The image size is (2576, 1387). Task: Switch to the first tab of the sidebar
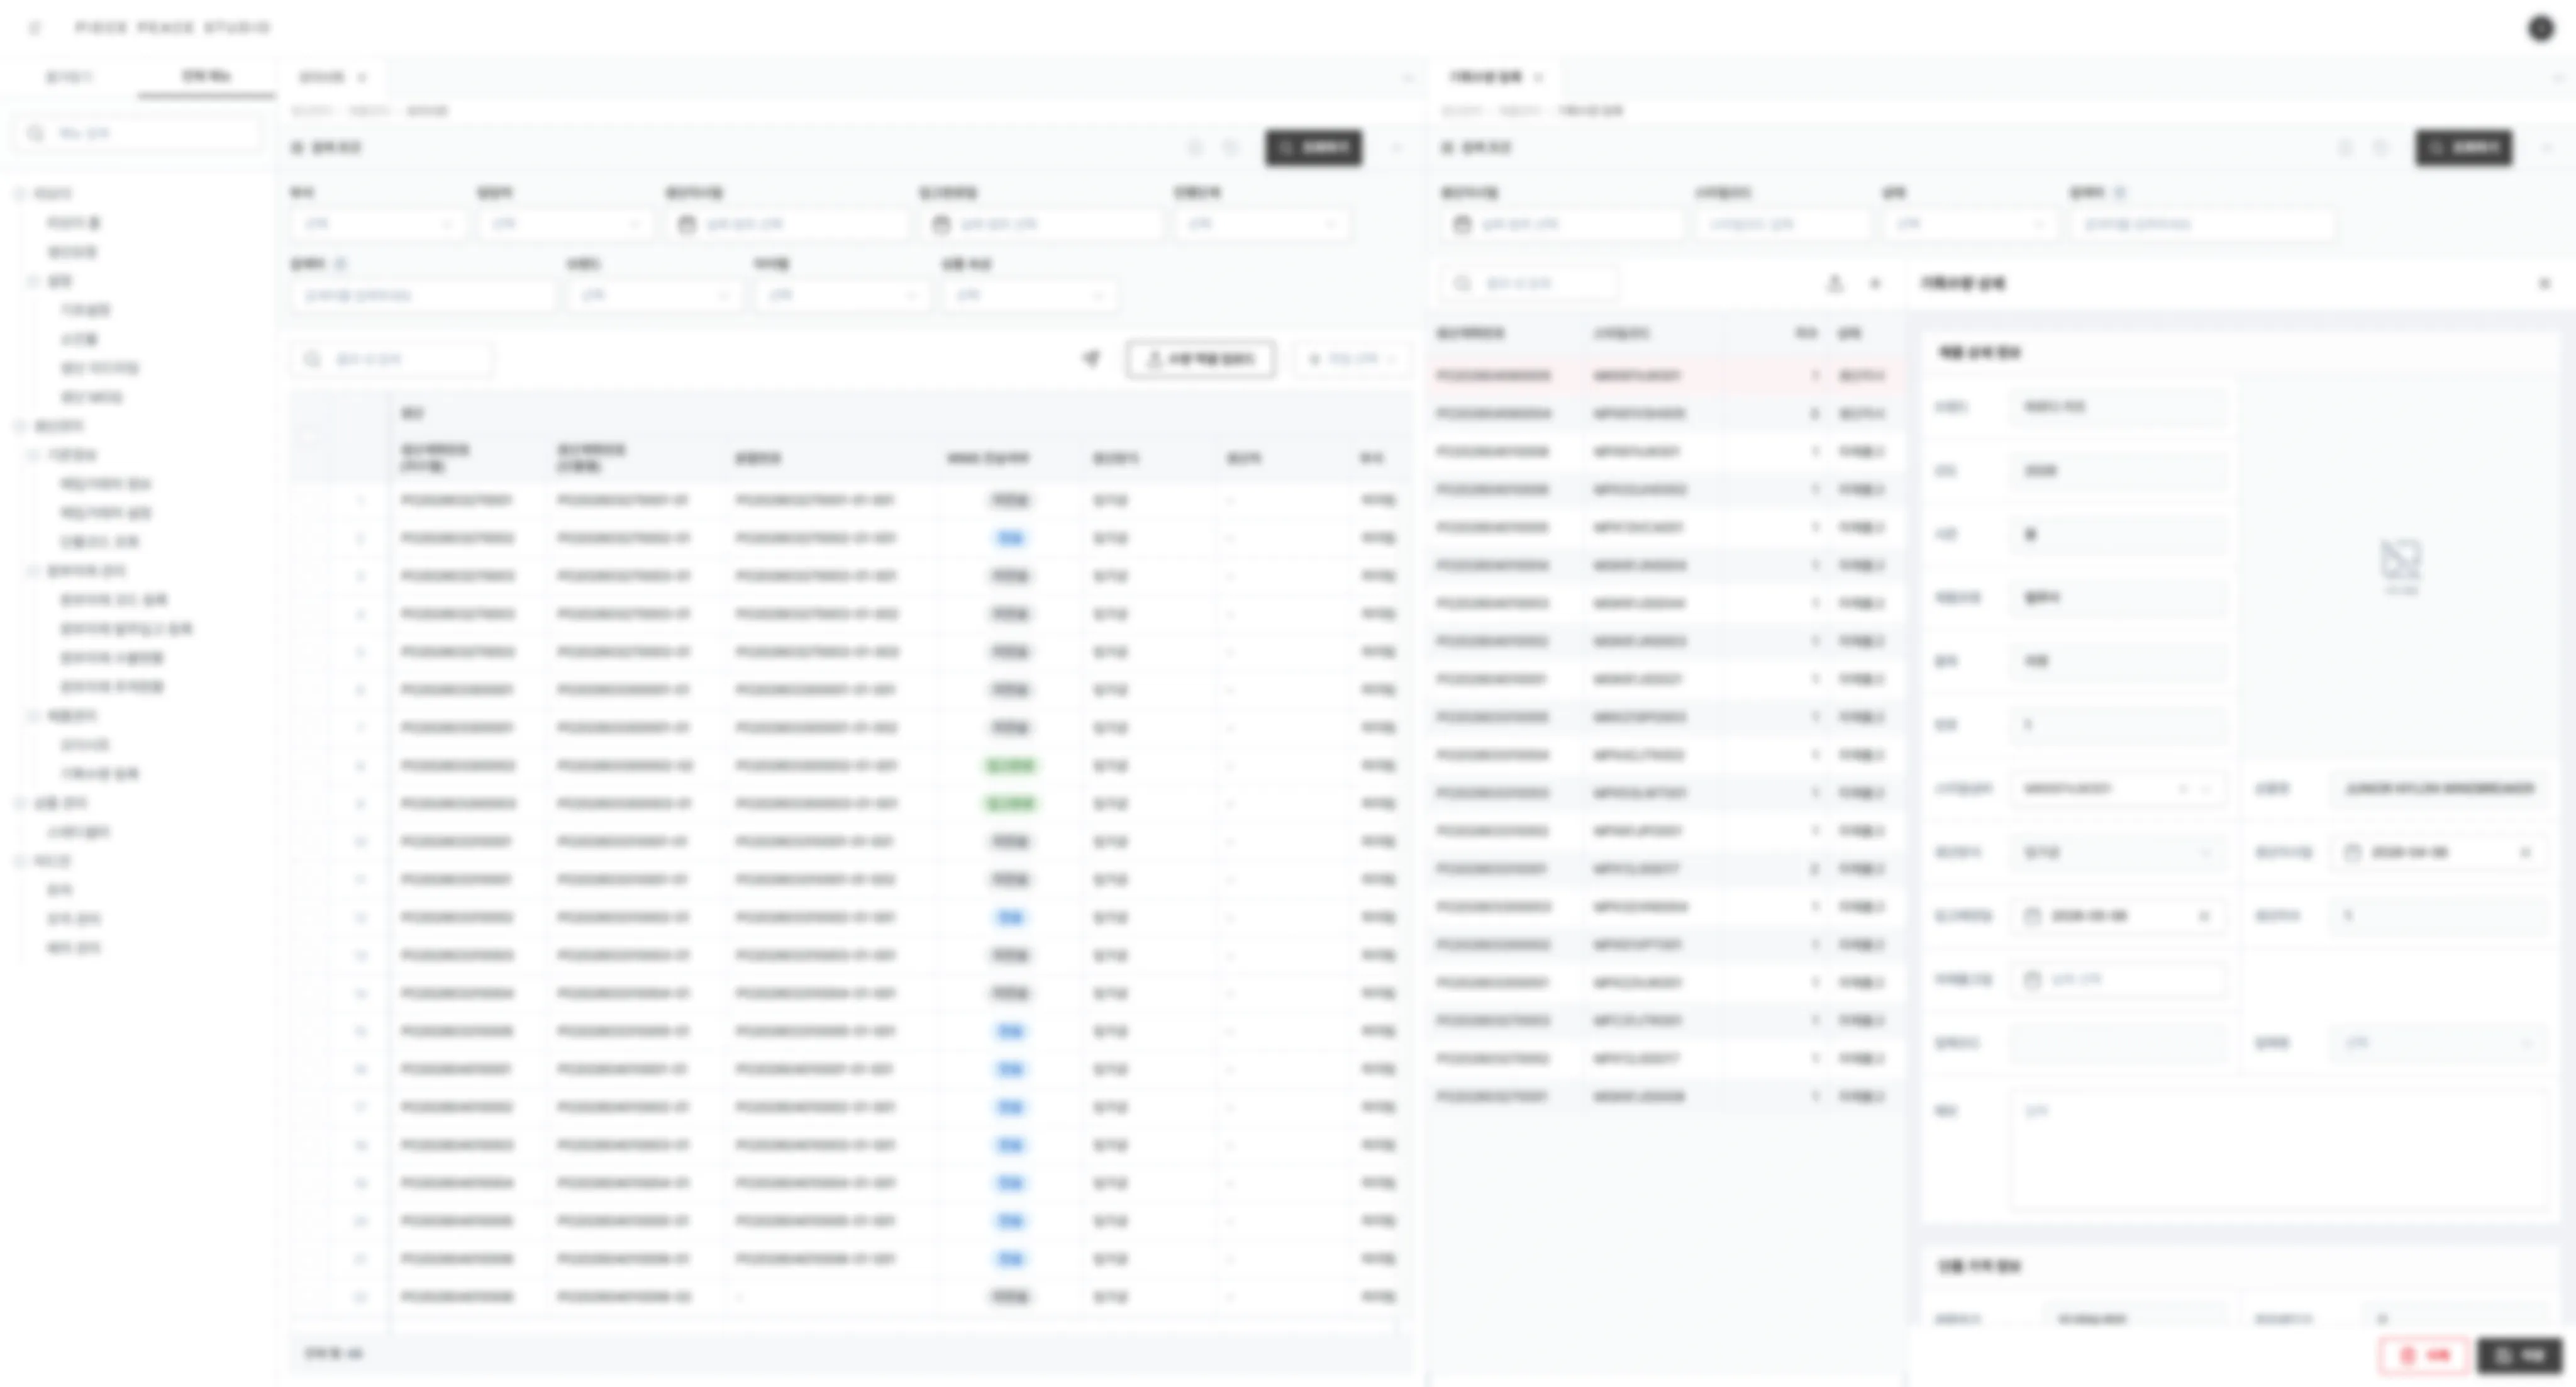[x=69, y=77]
